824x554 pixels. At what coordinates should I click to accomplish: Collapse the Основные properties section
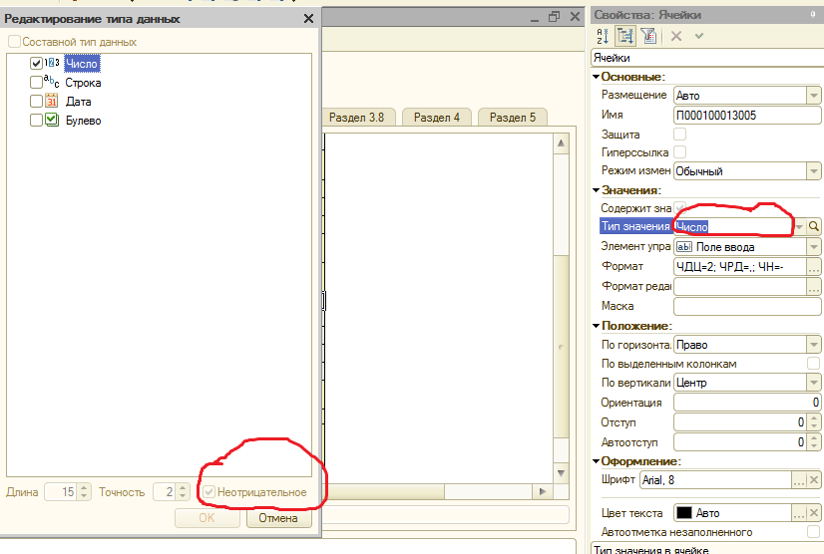(x=597, y=77)
